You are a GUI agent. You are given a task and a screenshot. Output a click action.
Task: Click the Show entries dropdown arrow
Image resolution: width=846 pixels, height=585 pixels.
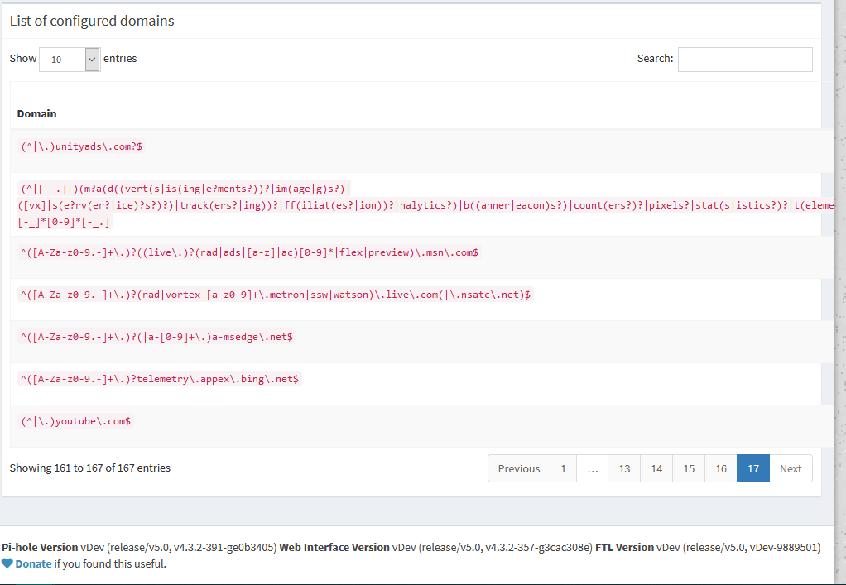coord(94,59)
